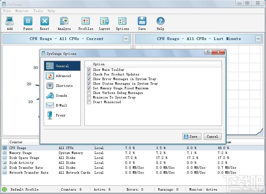Click the Monitor: Active status entry

203,189
